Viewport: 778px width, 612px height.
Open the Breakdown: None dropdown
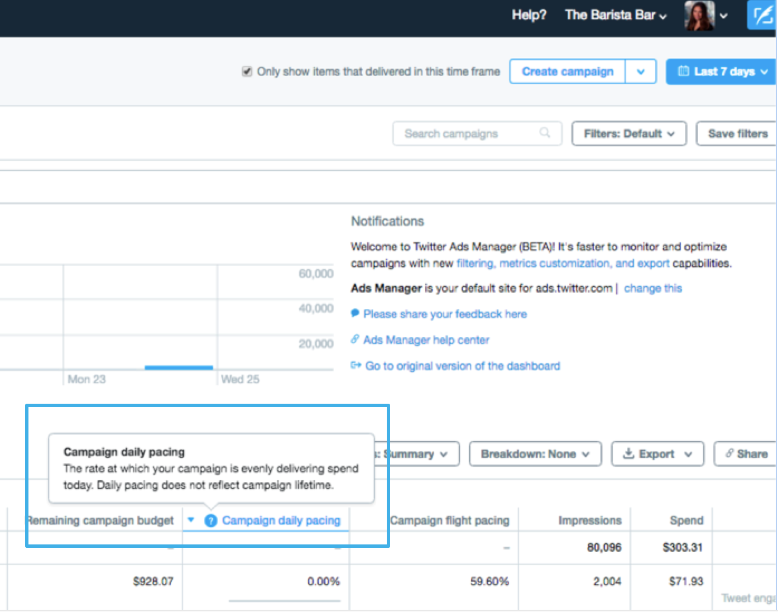[x=535, y=454]
